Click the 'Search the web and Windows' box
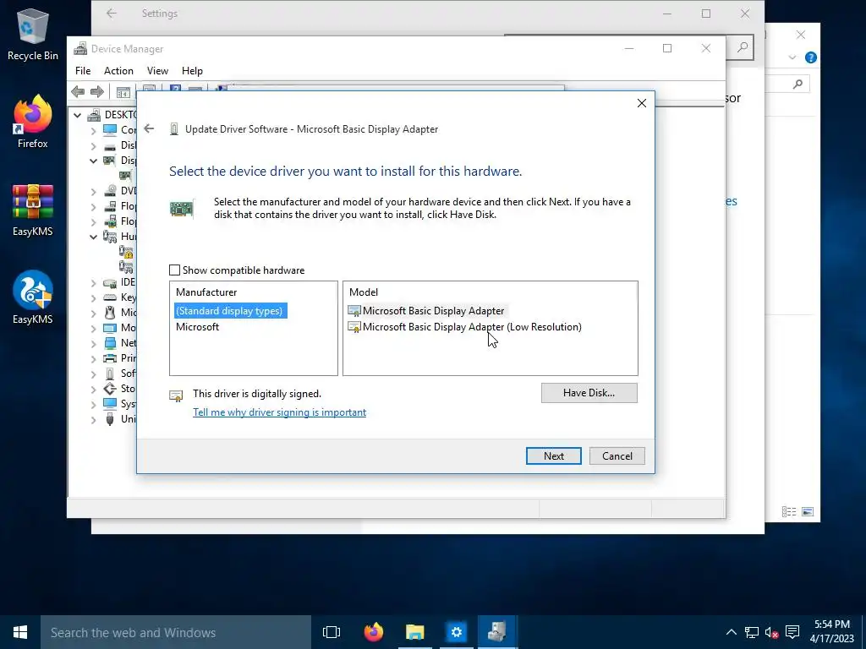This screenshot has width=866, height=649. tap(176, 632)
